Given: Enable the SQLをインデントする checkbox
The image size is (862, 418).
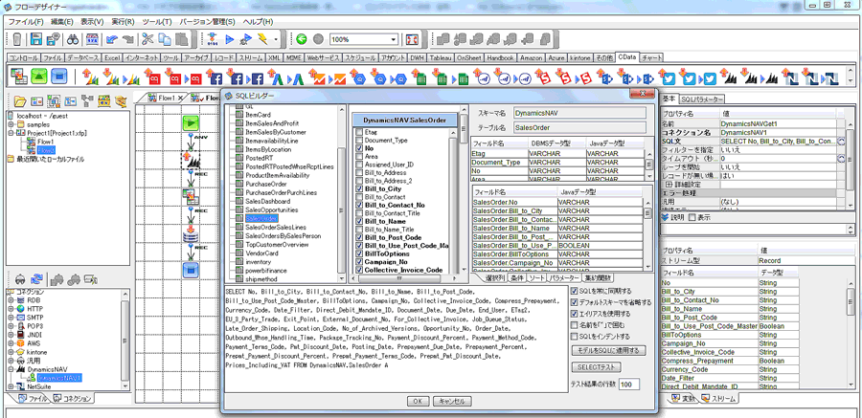Looking at the screenshot, I should [575, 336].
